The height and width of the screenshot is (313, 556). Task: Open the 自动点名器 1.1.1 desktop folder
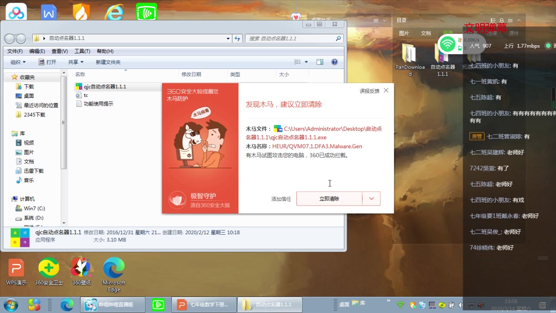pos(443,60)
